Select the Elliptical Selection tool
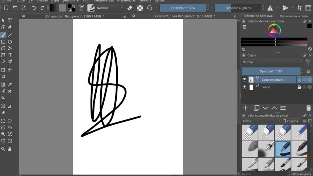 point(10,121)
